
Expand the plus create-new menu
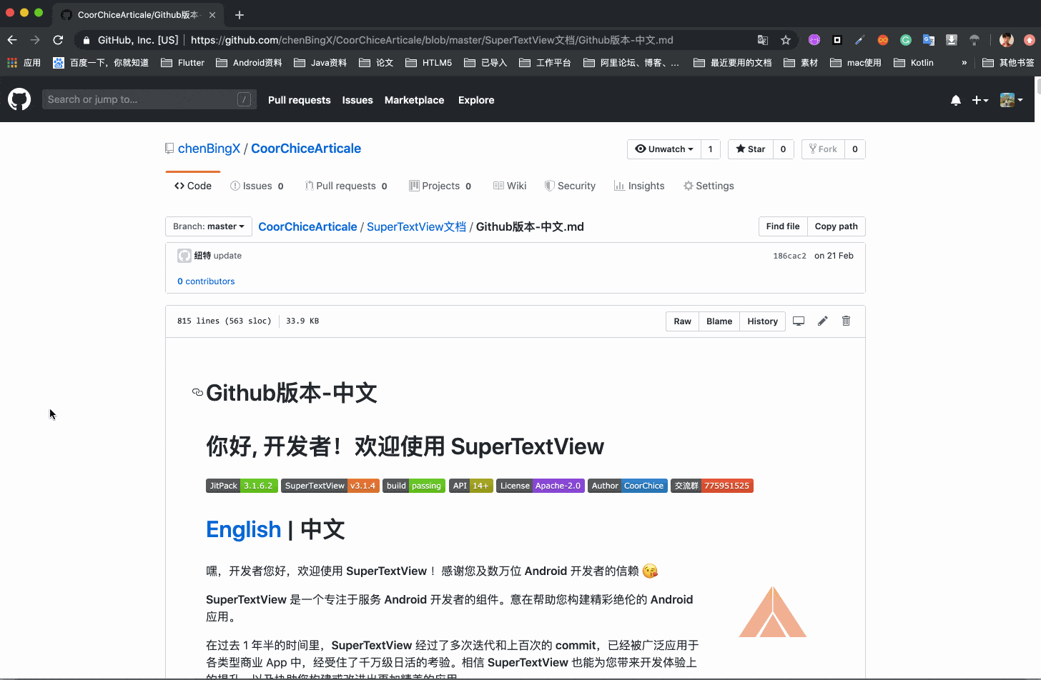coord(980,100)
